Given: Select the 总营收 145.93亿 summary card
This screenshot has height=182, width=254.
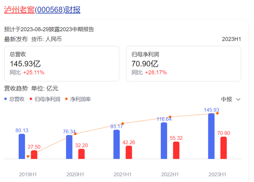Looking at the screenshot, I should click(x=62, y=64).
